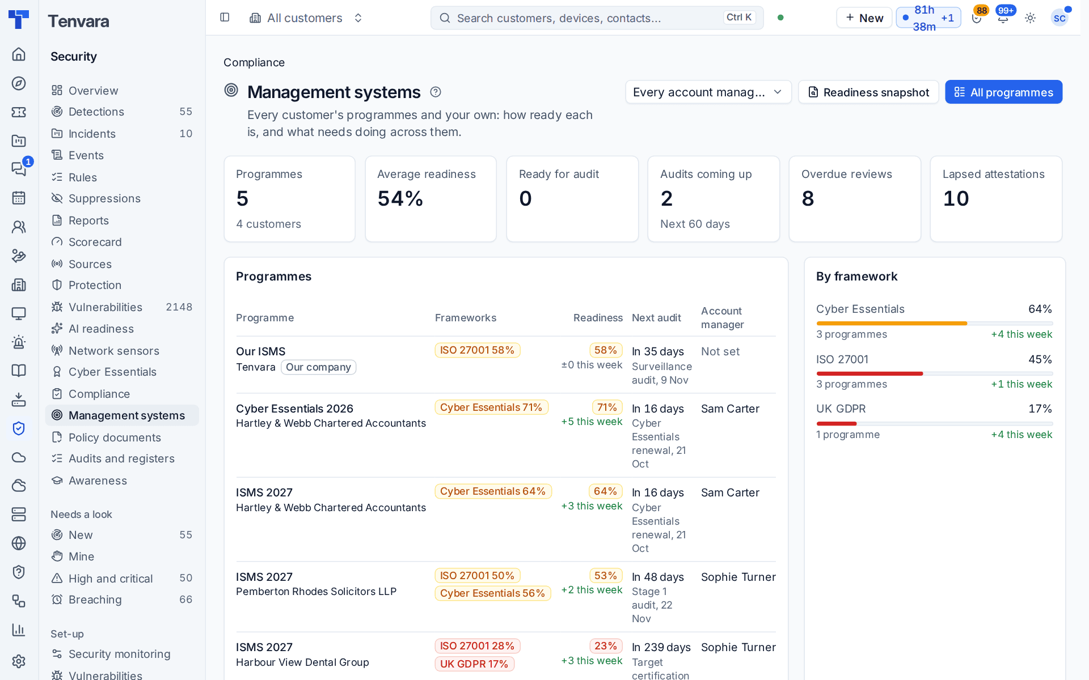
Task: Toggle the sidebar collapse button
Action: click(x=225, y=18)
